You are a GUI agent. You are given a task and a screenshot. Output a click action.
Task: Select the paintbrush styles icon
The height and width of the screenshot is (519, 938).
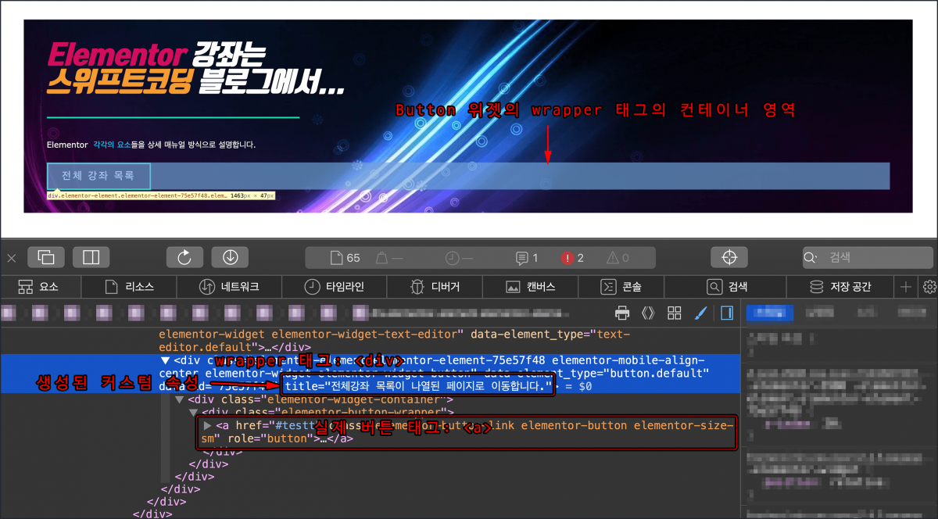[701, 312]
